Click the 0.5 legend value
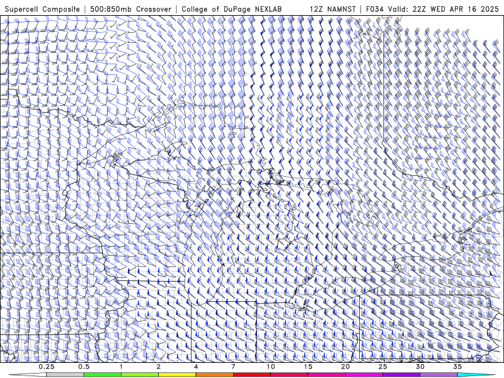Viewport: 504px width, 378px height. point(84,367)
